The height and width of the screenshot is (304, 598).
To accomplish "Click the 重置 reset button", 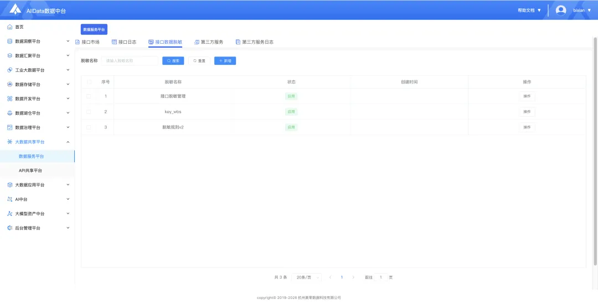I will coord(199,61).
